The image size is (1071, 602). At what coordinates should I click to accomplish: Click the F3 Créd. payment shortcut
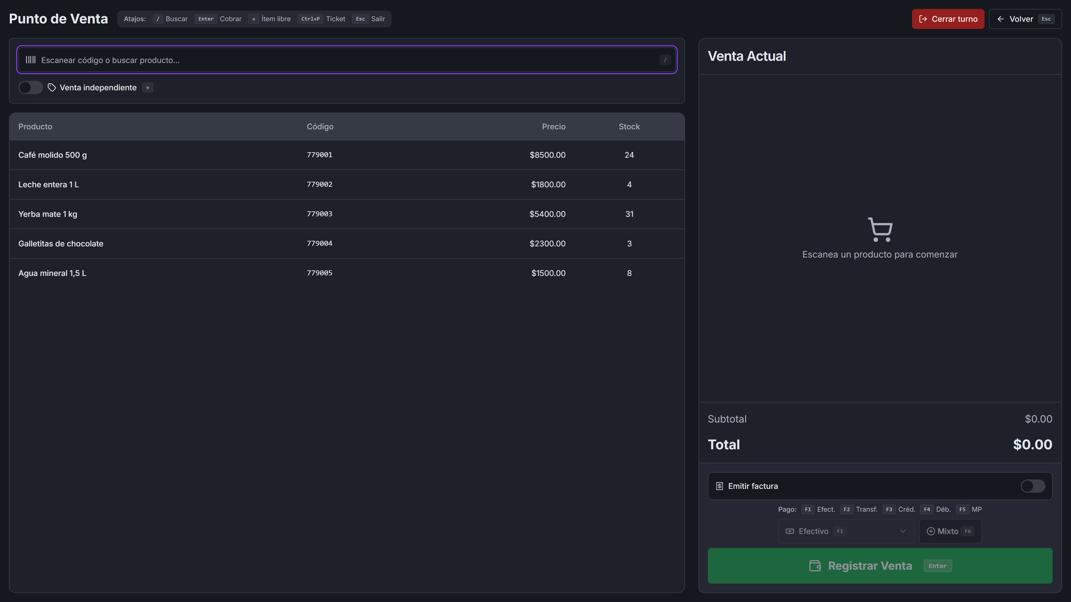coord(899,509)
